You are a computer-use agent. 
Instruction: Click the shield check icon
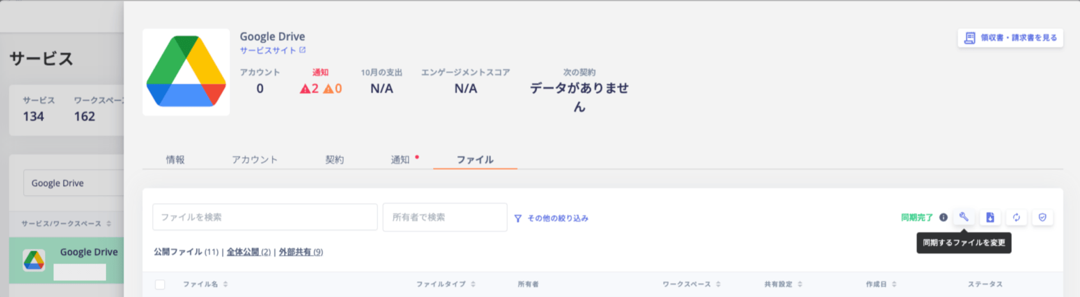pos(1042,217)
